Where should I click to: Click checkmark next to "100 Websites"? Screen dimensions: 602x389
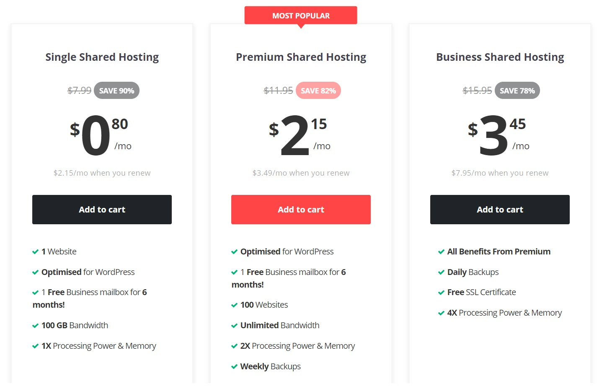click(235, 305)
